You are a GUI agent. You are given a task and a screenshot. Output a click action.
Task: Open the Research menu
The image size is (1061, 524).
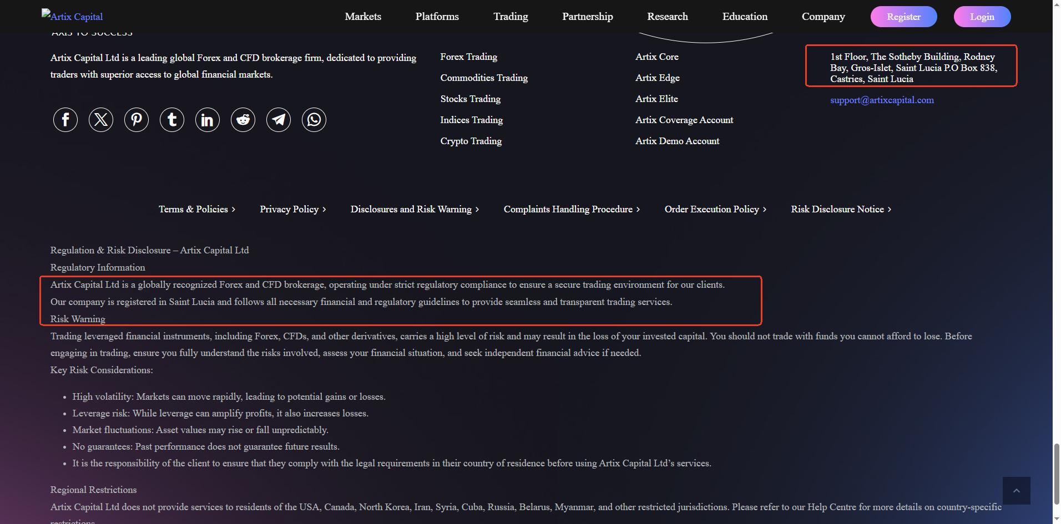pos(668,17)
